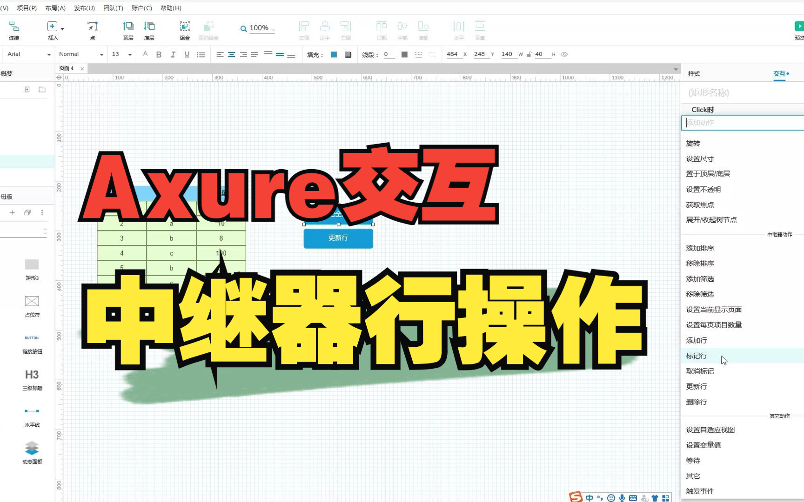Open the line arrow style dropdown
The image size is (804, 502).
point(432,54)
